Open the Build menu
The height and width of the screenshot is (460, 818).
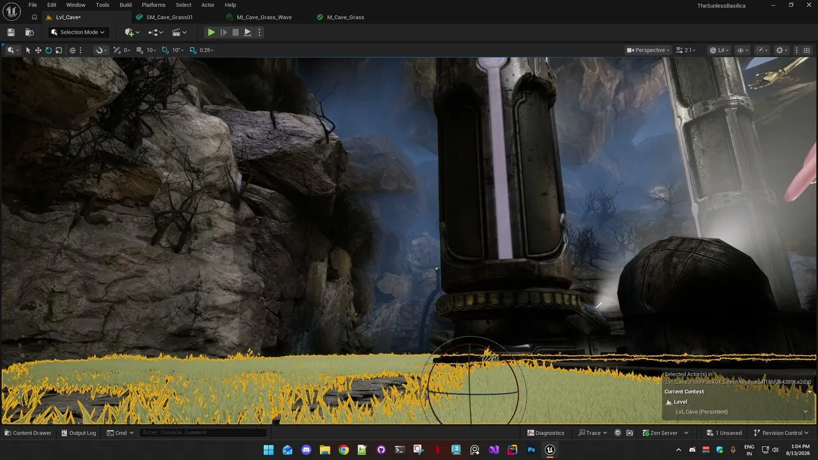pyautogui.click(x=126, y=5)
